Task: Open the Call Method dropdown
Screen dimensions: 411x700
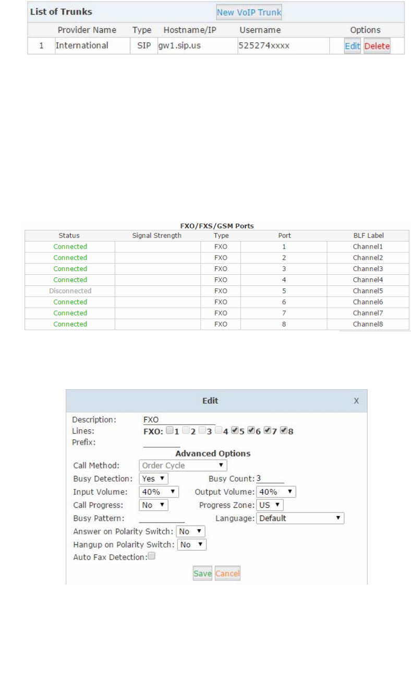Action: (x=183, y=465)
